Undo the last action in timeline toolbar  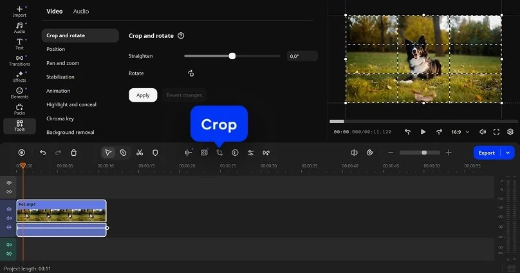(x=42, y=153)
